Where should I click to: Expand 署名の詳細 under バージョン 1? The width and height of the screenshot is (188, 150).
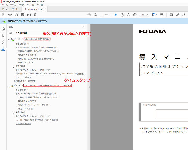(14, 66)
